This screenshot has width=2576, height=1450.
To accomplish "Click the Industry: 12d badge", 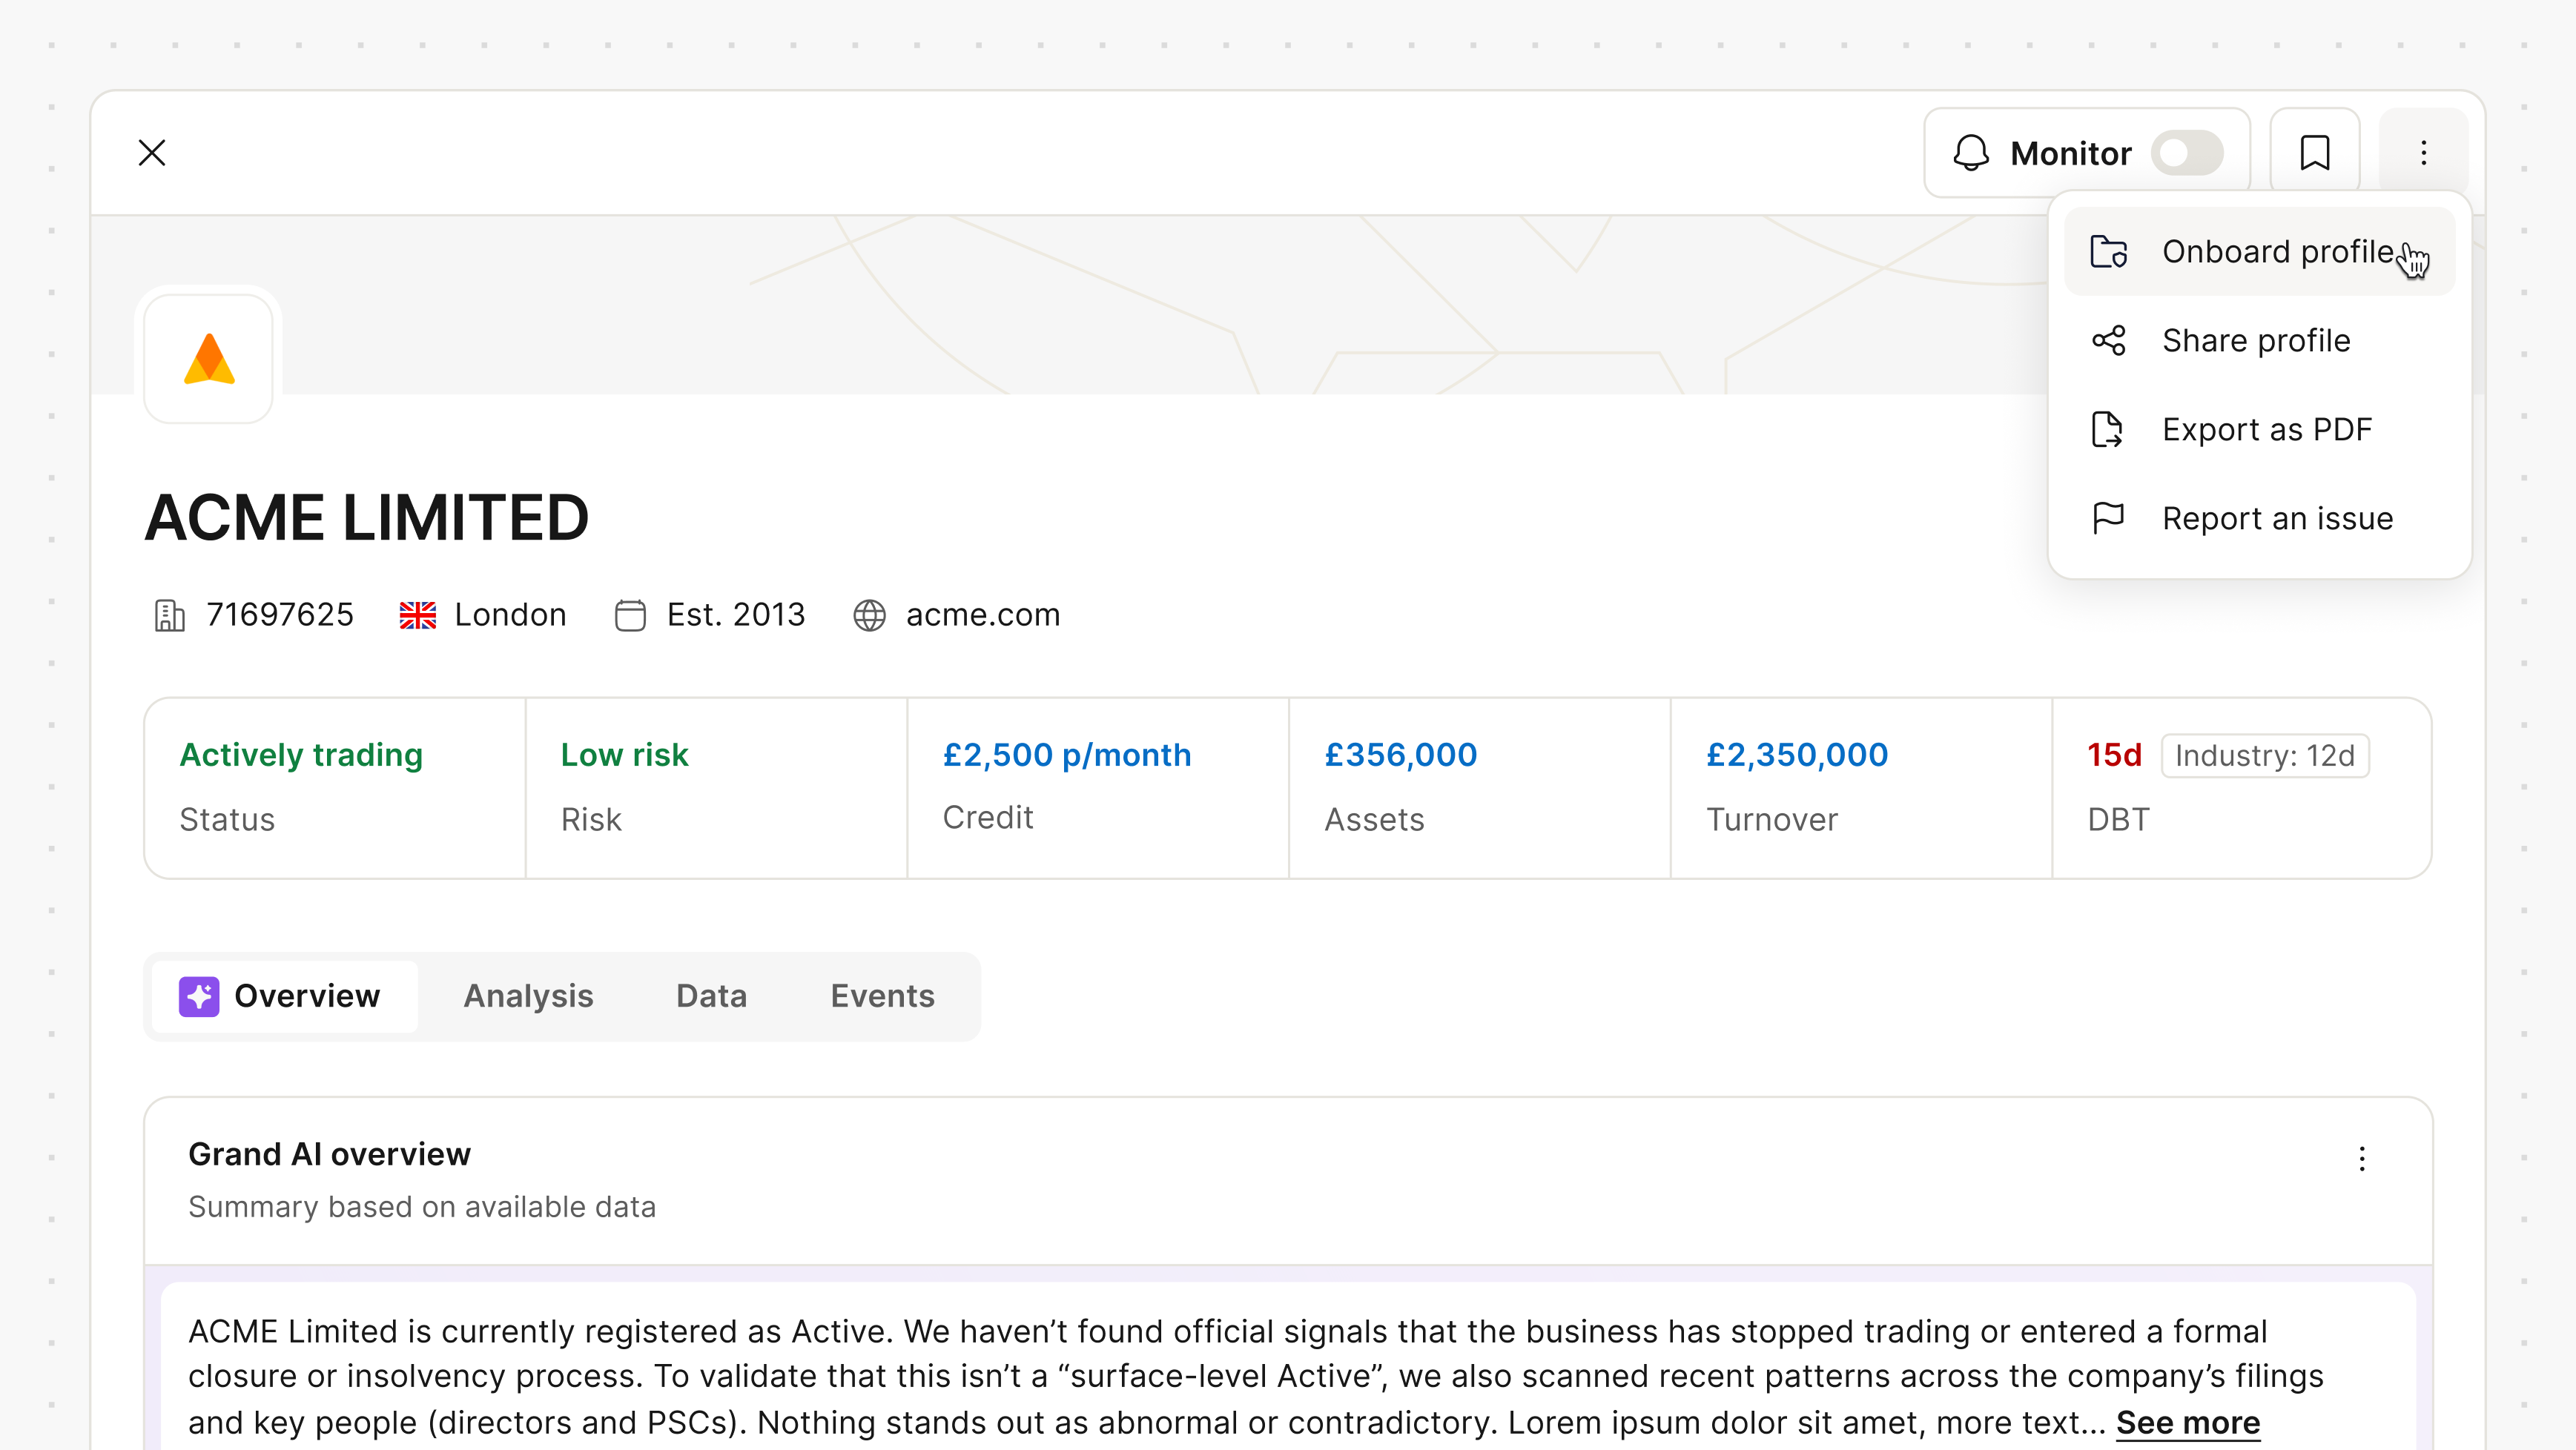I will [x=2265, y=756].
